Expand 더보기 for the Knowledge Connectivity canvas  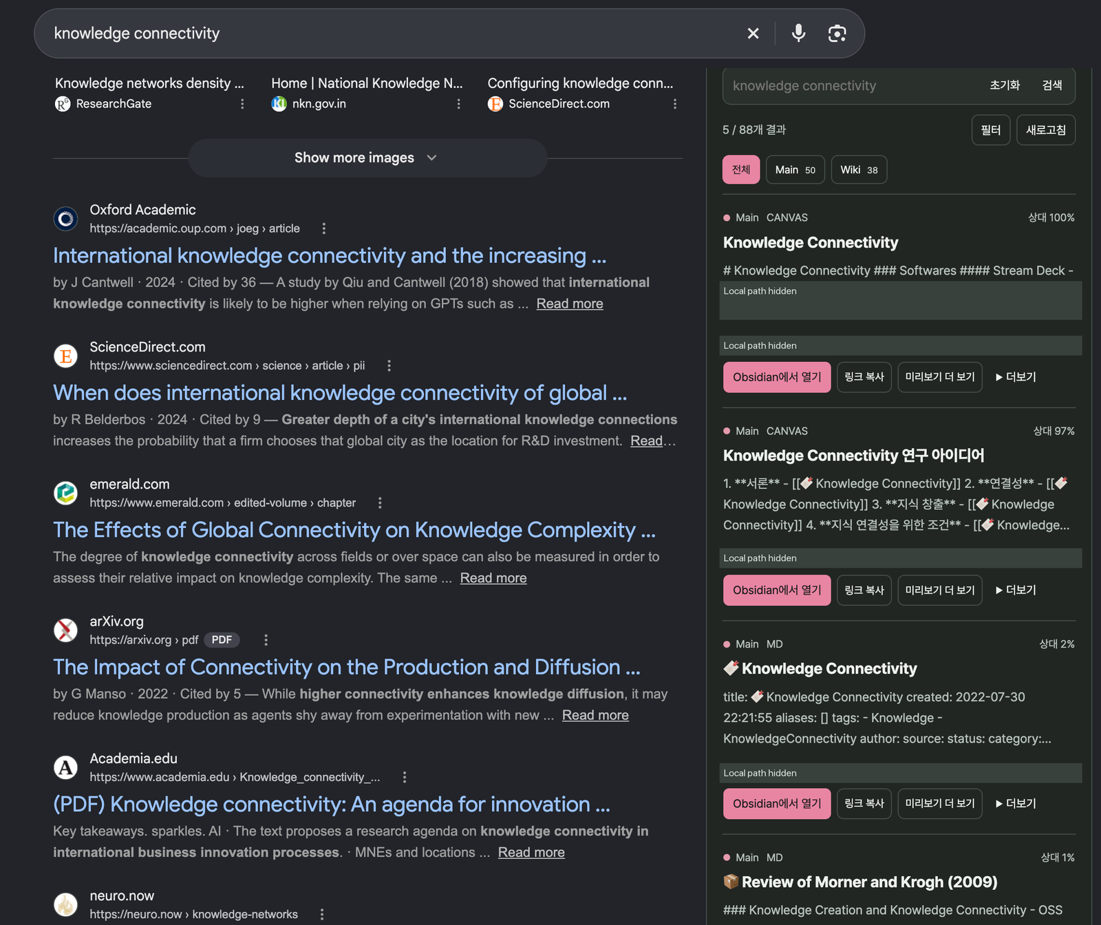(1016, 377)
